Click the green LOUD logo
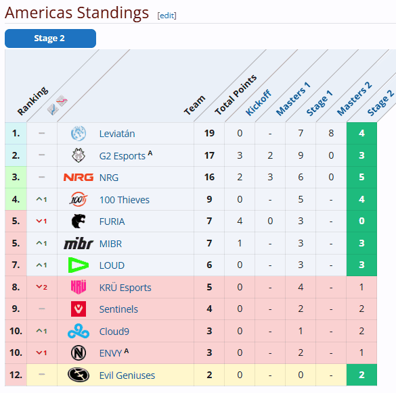 79,265
